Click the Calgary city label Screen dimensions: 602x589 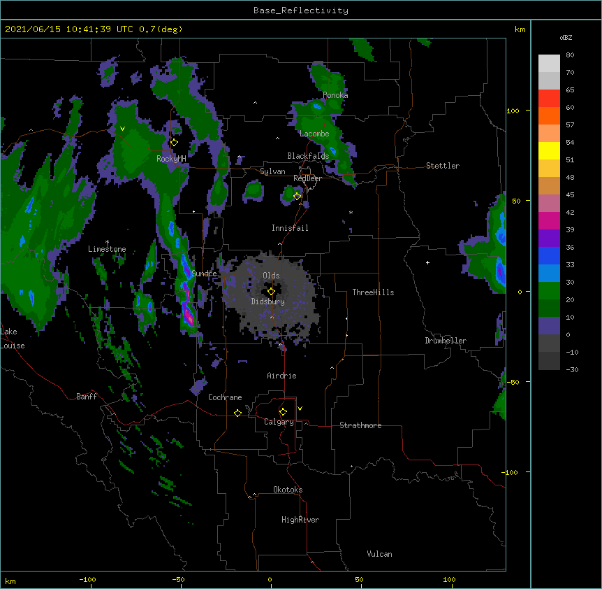(x=279, y=422)
